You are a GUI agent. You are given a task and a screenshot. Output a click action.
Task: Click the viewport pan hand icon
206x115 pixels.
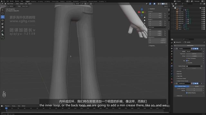[x=145, y=20]
